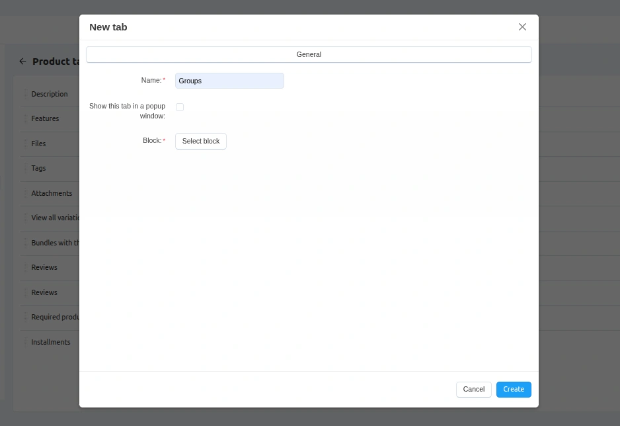The width and height of the screenshot is (620, 426).
Task: Click the drag handle left of Files
Action: (25, 144)
